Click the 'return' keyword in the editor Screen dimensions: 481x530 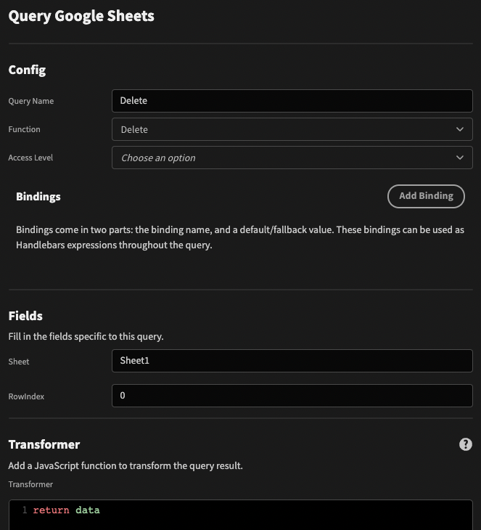point(51,510)
